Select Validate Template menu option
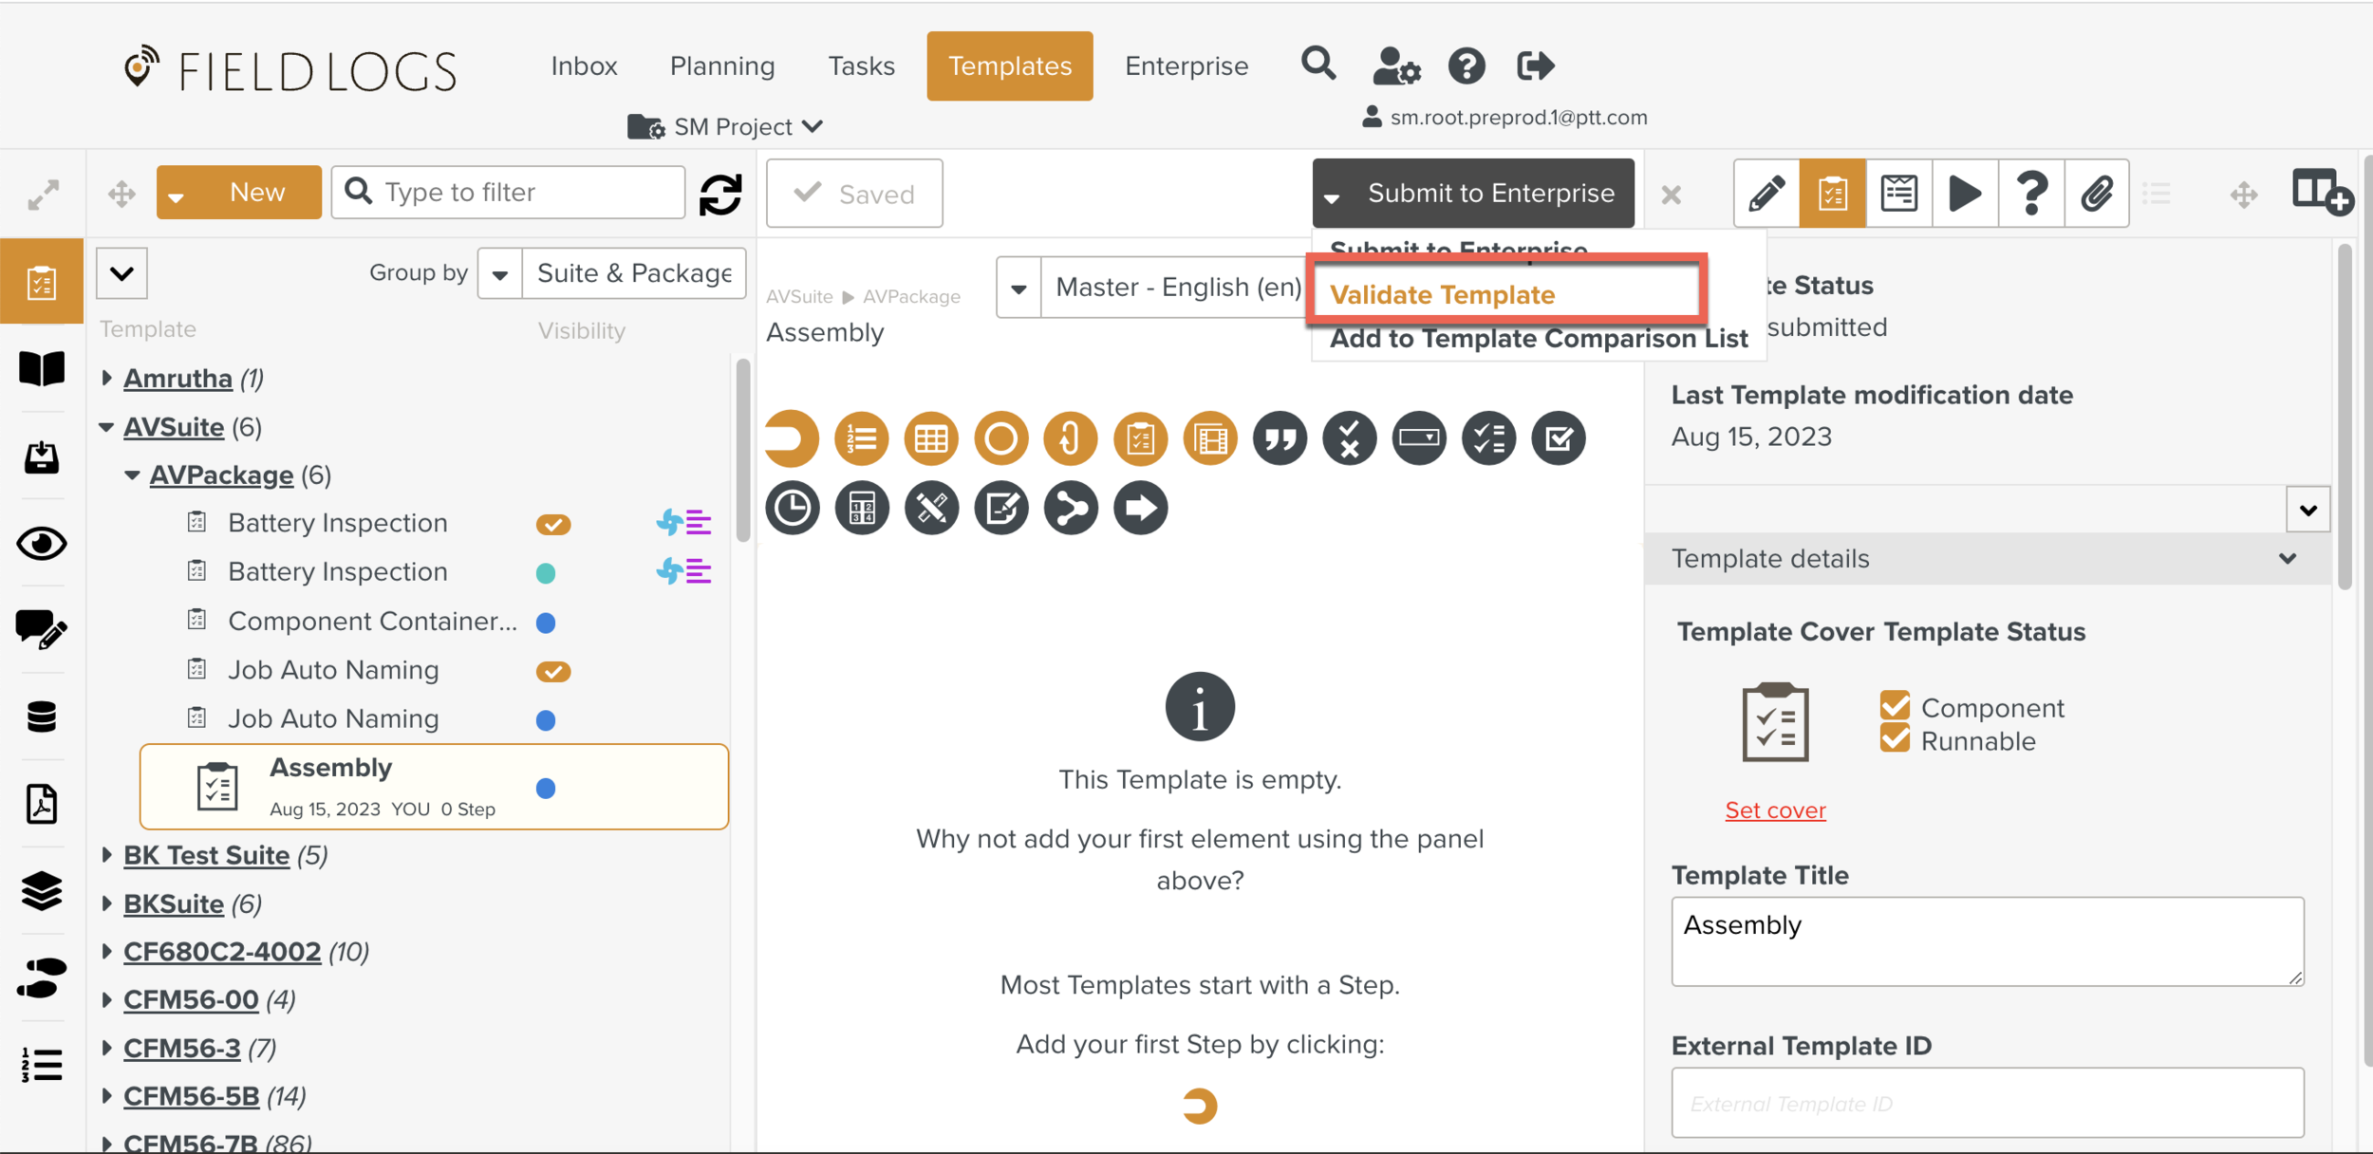2373x1154 pixels. pos(1442,295)
